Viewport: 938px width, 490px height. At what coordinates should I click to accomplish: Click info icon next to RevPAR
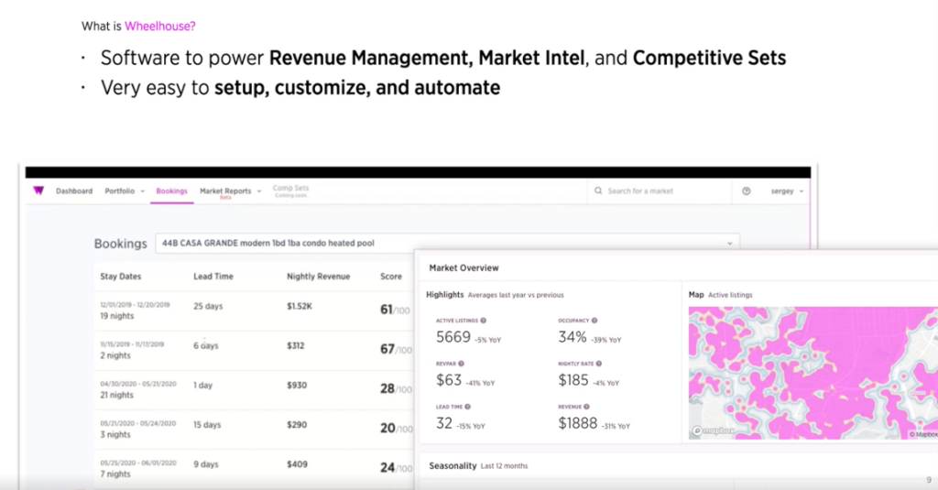462,364
